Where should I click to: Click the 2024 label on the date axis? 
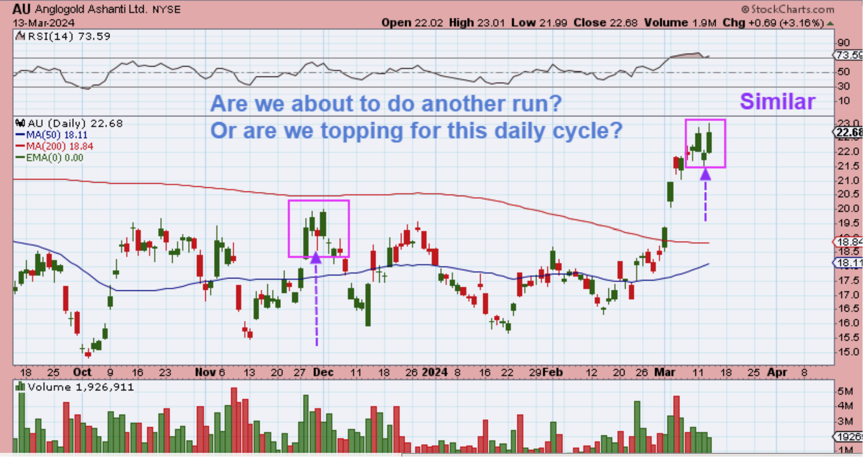(435, 372)
